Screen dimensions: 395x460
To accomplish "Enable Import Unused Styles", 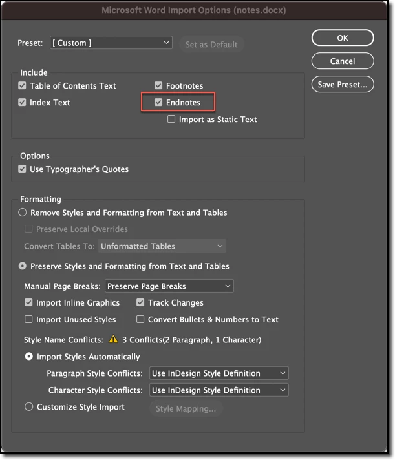I will (28, 319).
